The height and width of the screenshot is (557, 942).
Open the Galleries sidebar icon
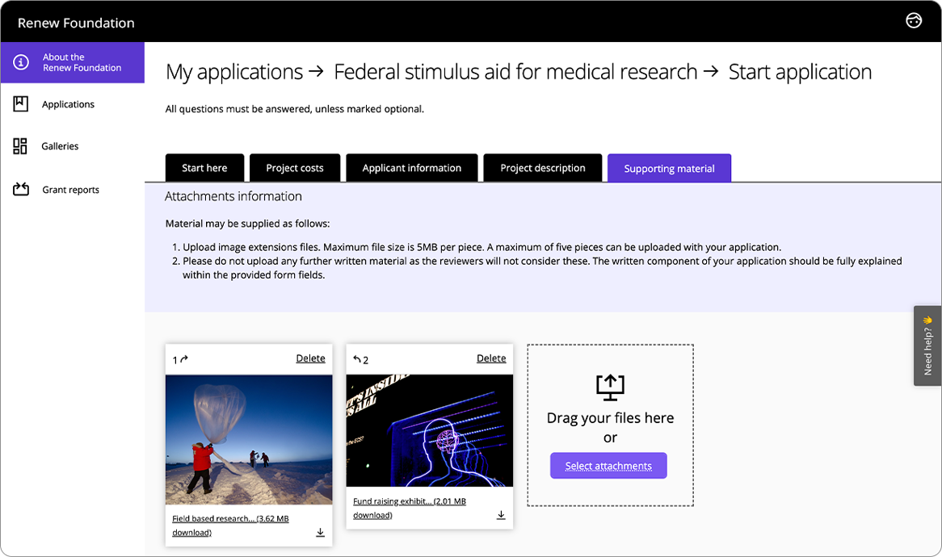pos(19,145)
